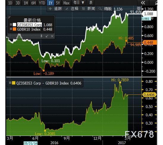Click the panel settings icon near 1.136
Viewport: 163px width, 145px height.
click(139, 9)
